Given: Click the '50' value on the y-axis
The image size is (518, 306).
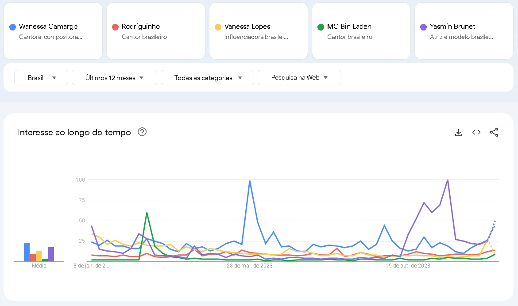Looking at the screenshot, I should (x=82, y=221).
